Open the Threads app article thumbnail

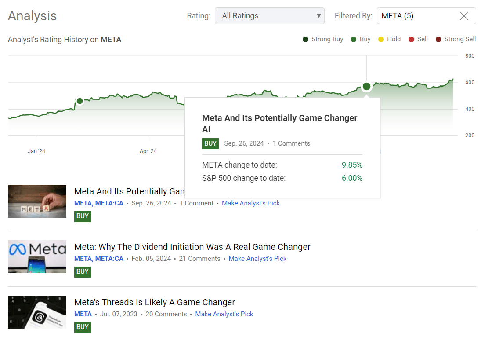pyautogui.click(x=37, y=312)
